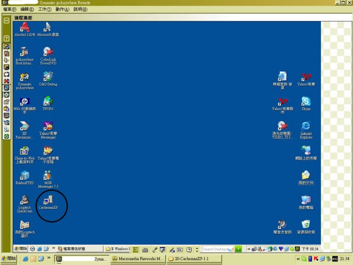Select the CachemanXP desktop icon
The image size is (353, 265).
coord(48,202)
